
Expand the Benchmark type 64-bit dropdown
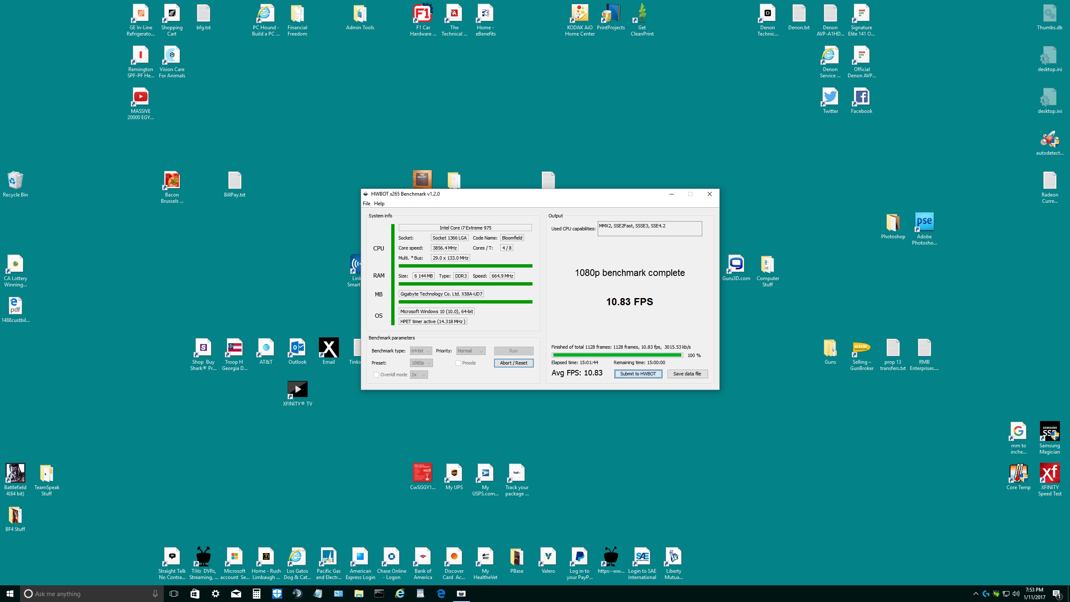421,351
